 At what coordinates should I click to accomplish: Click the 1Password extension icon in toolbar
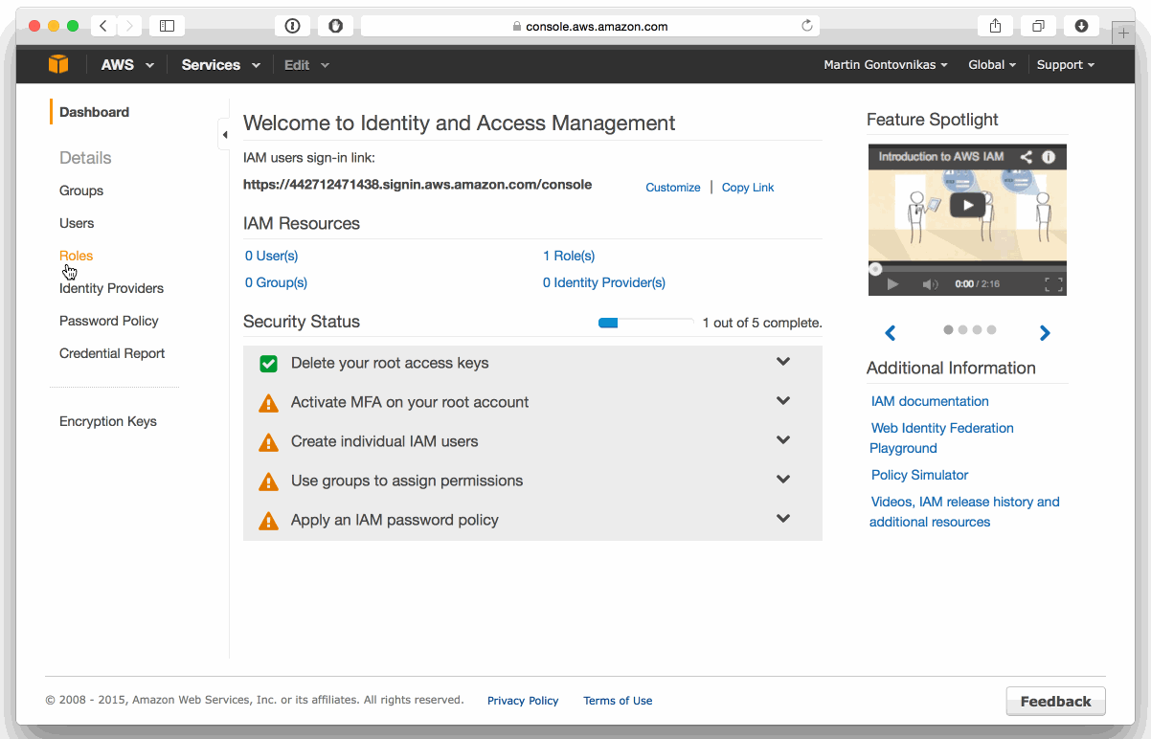[x=293, y=26]
